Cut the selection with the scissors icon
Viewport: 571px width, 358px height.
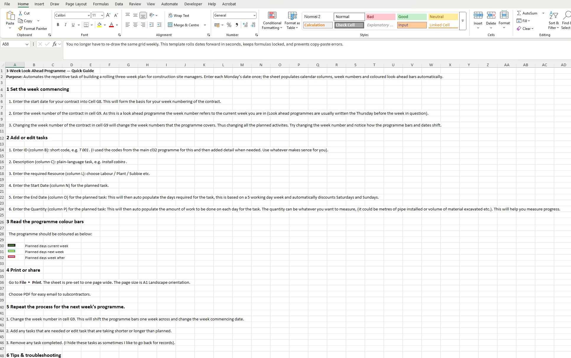tap(21, 13)
